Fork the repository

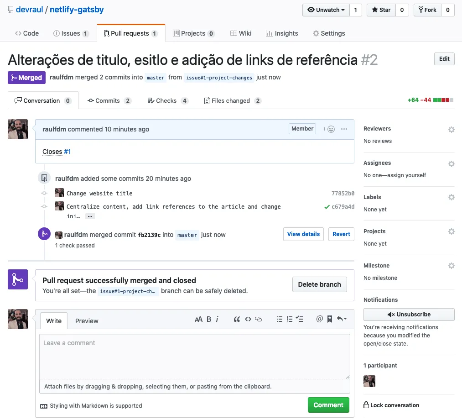(427, 10)
